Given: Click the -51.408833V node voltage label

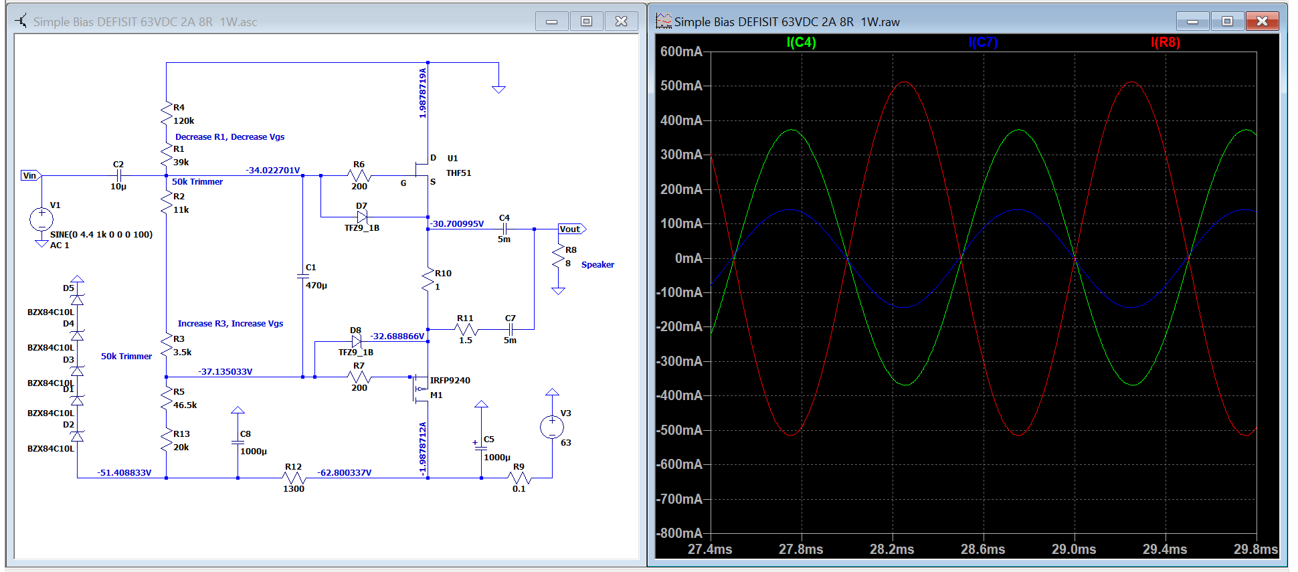Looking at the screenshot, I should tap(124, 472).
